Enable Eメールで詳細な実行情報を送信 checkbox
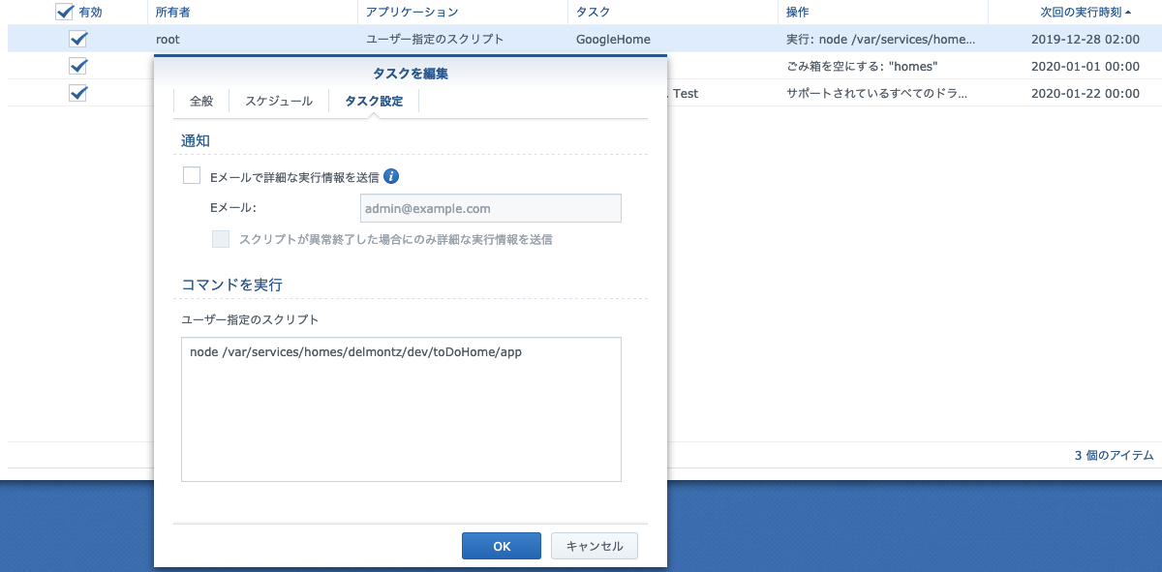The image size is (1162, 572). point(192,176)
